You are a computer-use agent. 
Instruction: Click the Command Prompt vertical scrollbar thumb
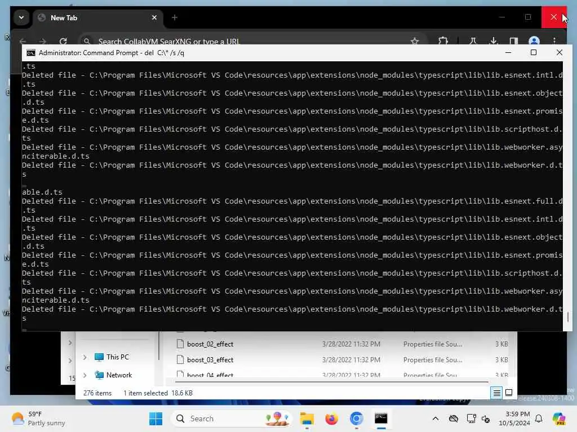(x=568, y=317)
